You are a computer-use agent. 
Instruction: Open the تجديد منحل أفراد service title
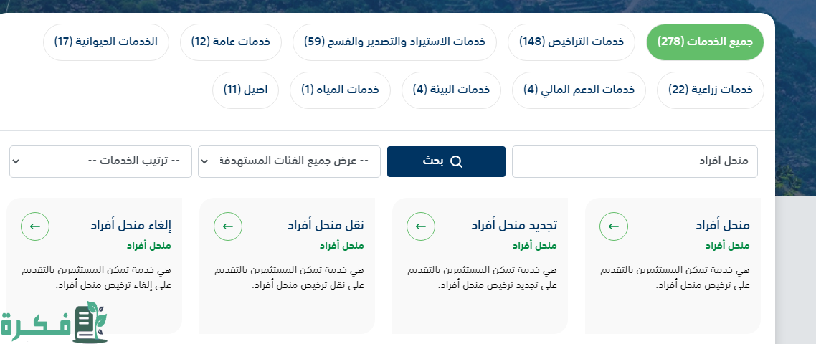[x=514, y=225]
